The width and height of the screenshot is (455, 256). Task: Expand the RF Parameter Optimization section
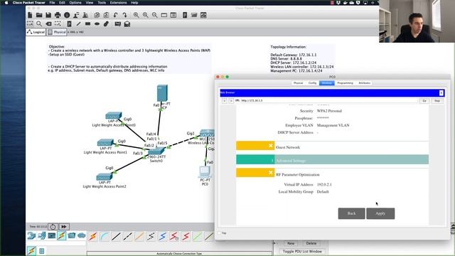click(255, 173)
